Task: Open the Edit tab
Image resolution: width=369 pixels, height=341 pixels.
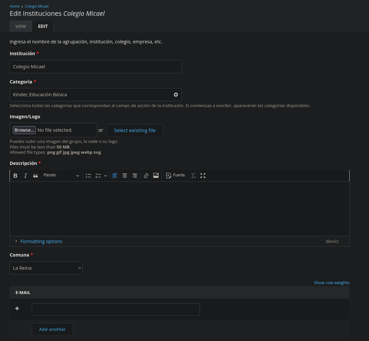Action: pos(43,26)
